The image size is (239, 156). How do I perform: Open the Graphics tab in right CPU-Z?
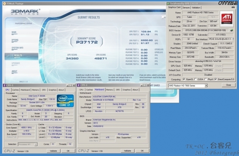click(127, 90)
